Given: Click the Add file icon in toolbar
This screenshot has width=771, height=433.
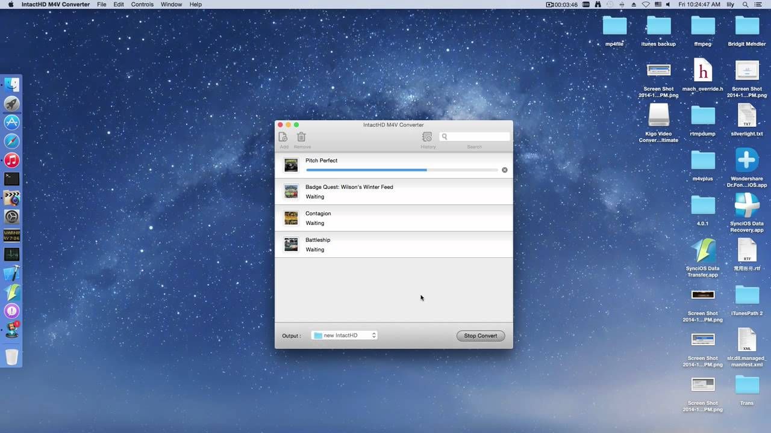Looking at the screenshot, I should [283, 137].
